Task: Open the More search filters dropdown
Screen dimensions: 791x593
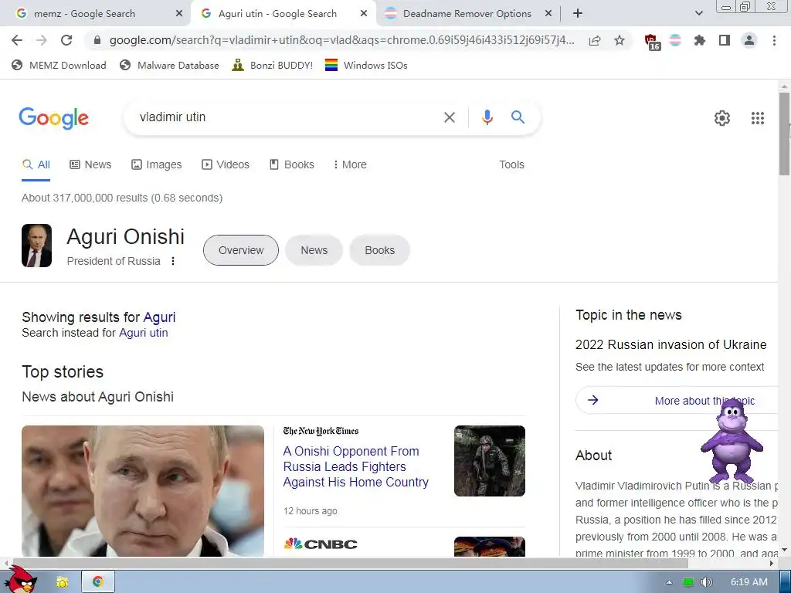Action: [350, 164]
